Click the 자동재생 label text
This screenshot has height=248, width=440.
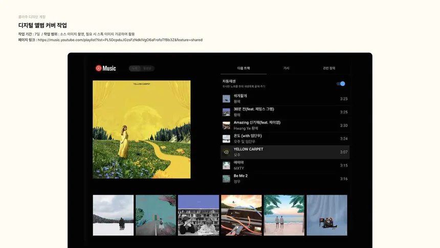tap(229, 81)
